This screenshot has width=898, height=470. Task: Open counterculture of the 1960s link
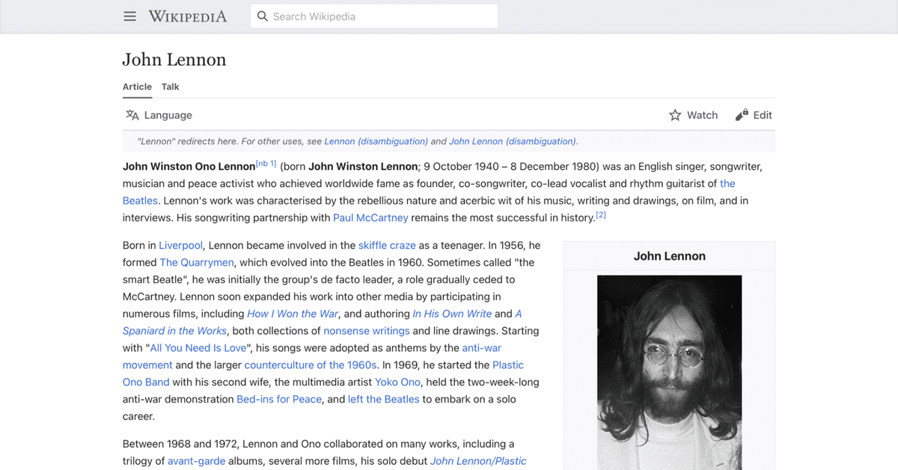tap(310, 365)
